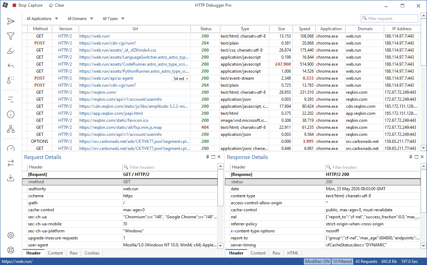This screenshot has width=427, height=265.
Task: Click the 3.995 speed value
Action: [308, 141]
